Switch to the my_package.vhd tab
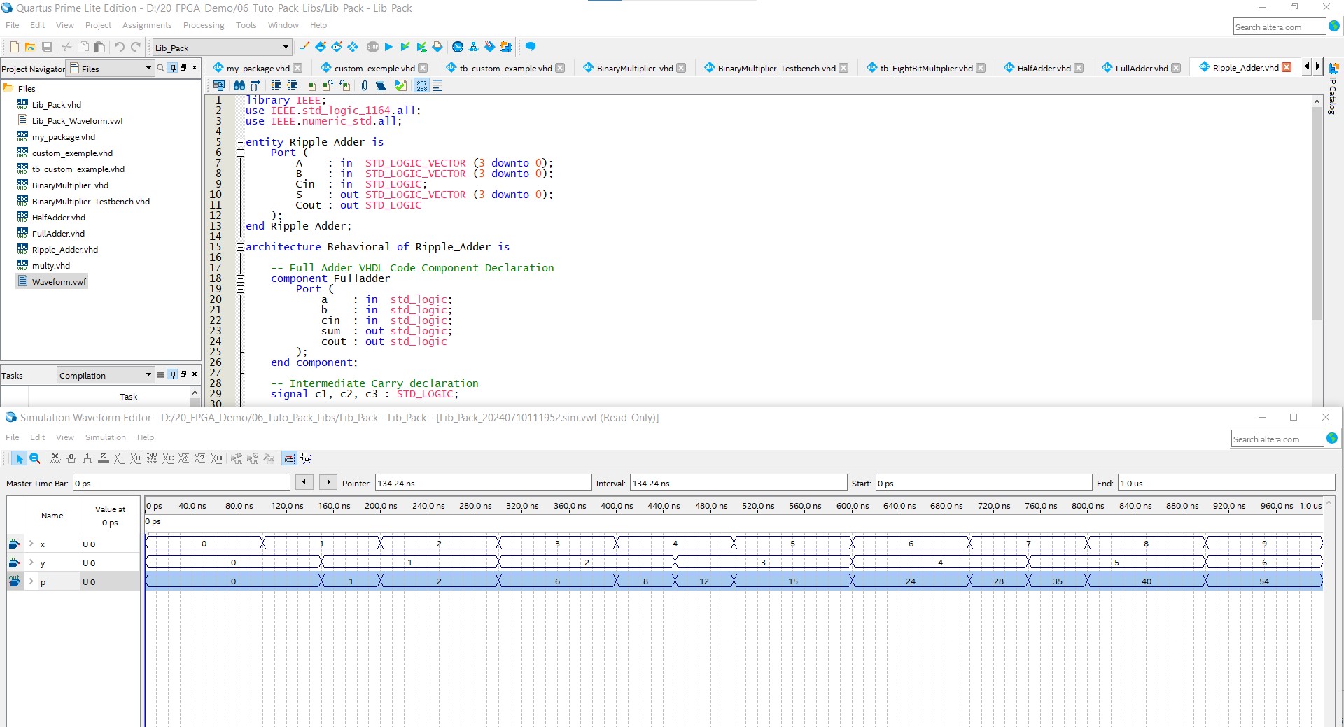1344x727 pixels. coord(257,68)
